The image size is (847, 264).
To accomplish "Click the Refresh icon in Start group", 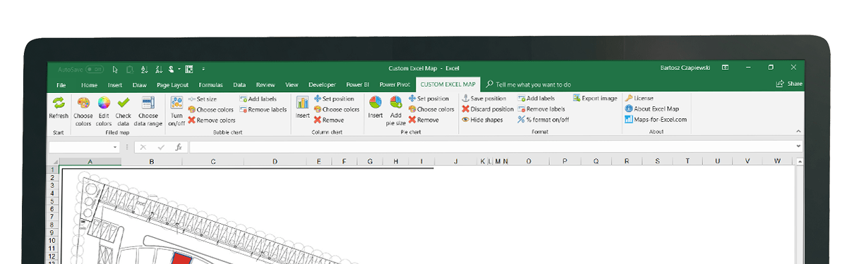I will 59,103.
